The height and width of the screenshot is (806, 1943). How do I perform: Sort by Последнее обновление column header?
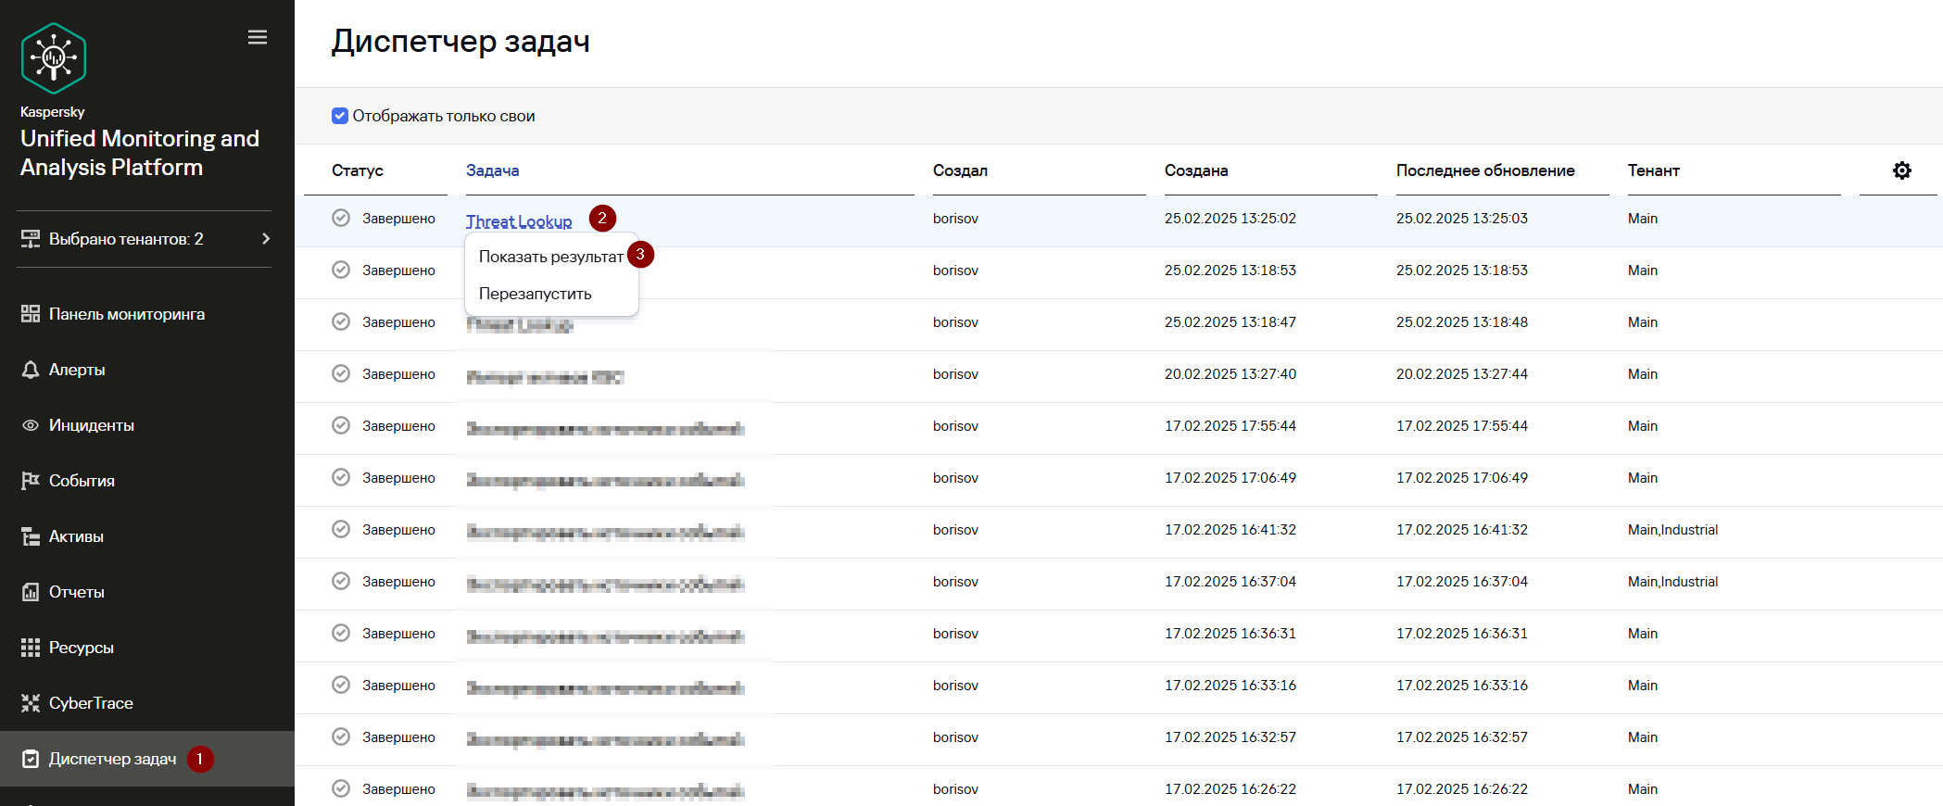tap(1485, 170)
